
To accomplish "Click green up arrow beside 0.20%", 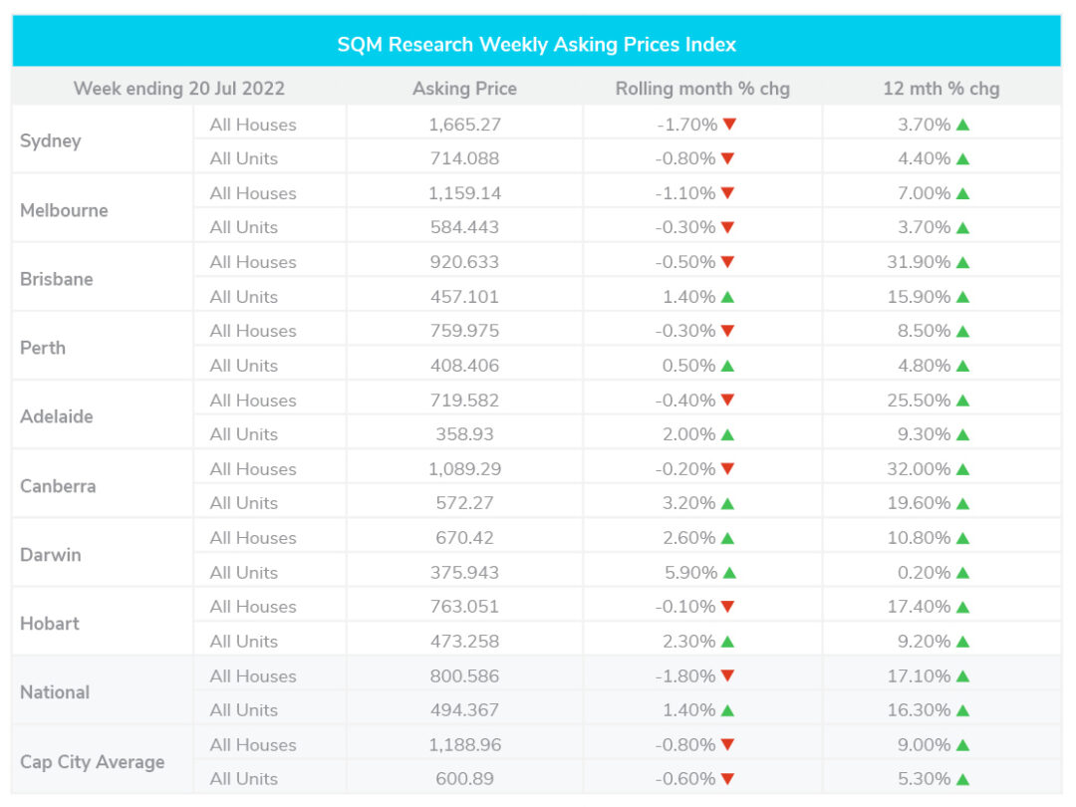I will tap(962, 572).
